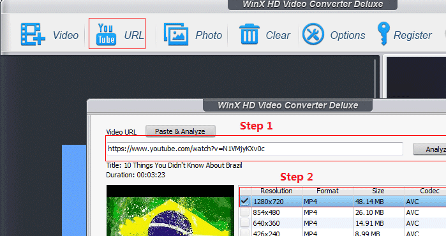Click the Brazil flag video thumbnail

tap(170, 210)
